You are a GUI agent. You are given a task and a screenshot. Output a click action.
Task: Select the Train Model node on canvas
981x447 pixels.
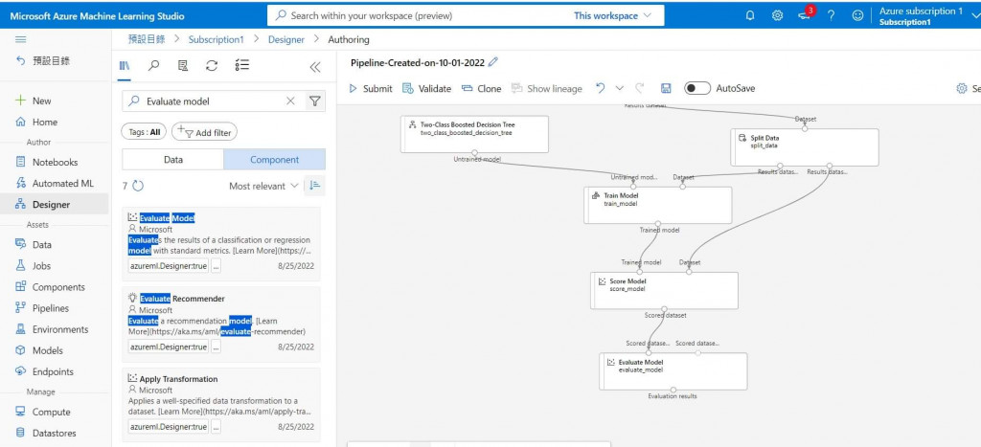point(657,205)
